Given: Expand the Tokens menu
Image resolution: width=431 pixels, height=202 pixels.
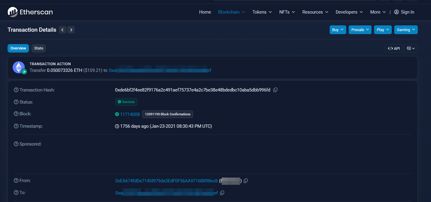Looking at the screenshot, I should click(262, 12).
